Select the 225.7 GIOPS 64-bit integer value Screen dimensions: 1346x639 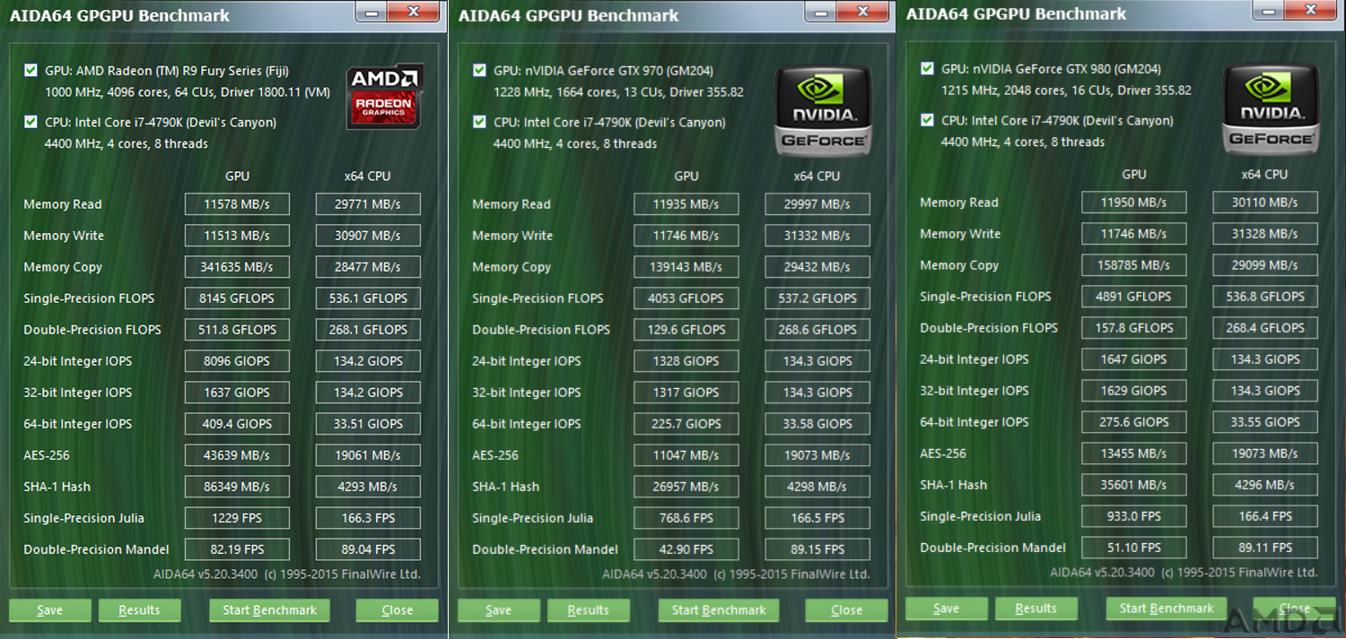point(686,424)
